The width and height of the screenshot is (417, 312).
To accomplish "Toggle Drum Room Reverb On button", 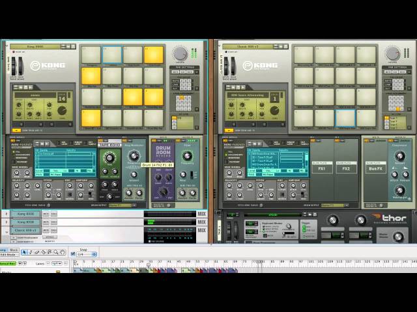I will [154, 140].
